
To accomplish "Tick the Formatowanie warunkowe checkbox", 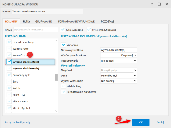I will (64, 92).
